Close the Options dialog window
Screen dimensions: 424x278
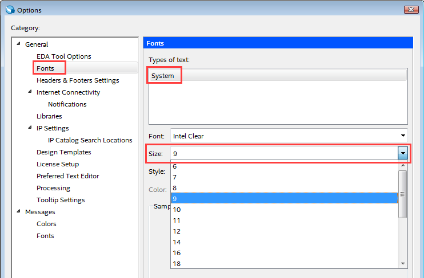click(410, 10)
